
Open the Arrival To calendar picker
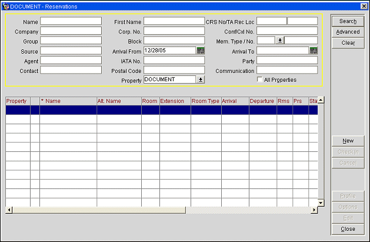[x=314, y=51]
